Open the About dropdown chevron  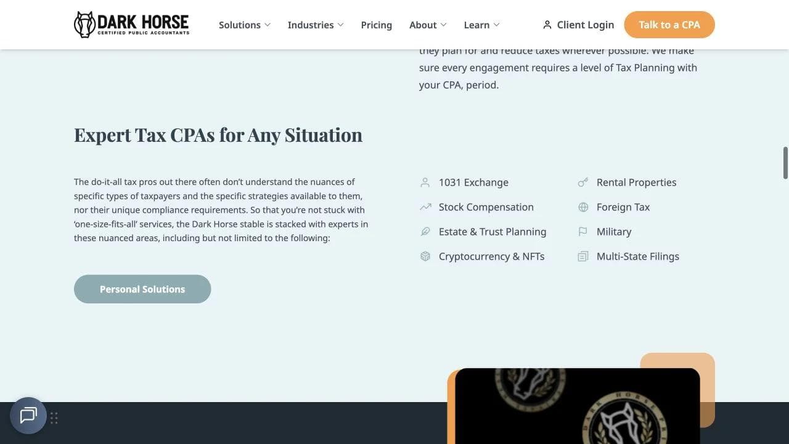(443, 25)
